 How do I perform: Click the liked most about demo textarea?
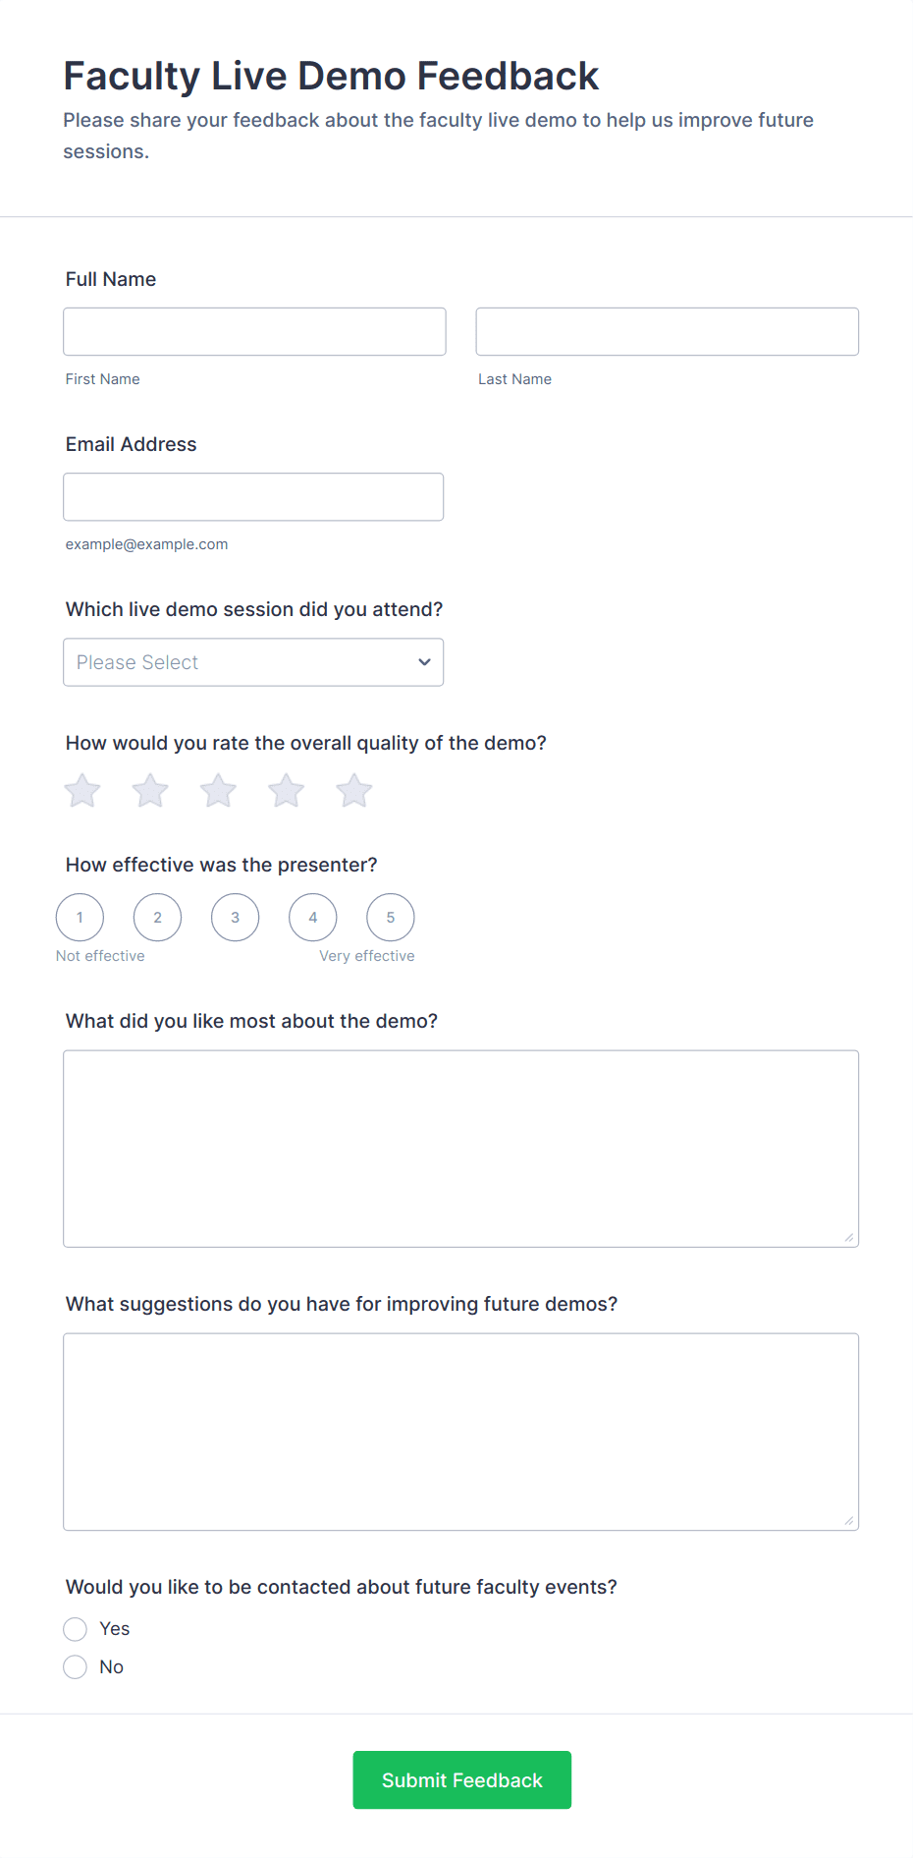[460, 1149]
